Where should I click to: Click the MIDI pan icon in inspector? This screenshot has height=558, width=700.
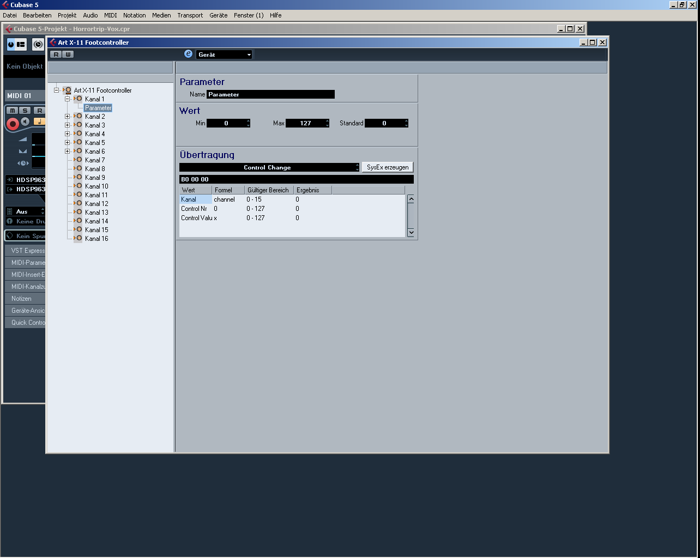tap(22, 151)
